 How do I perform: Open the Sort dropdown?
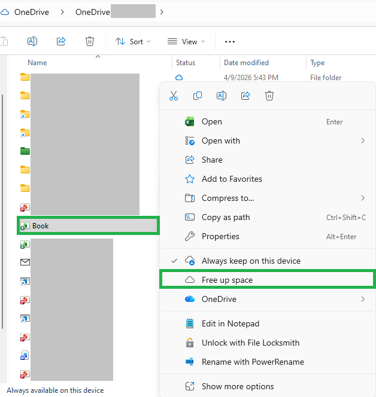[133, 41]
